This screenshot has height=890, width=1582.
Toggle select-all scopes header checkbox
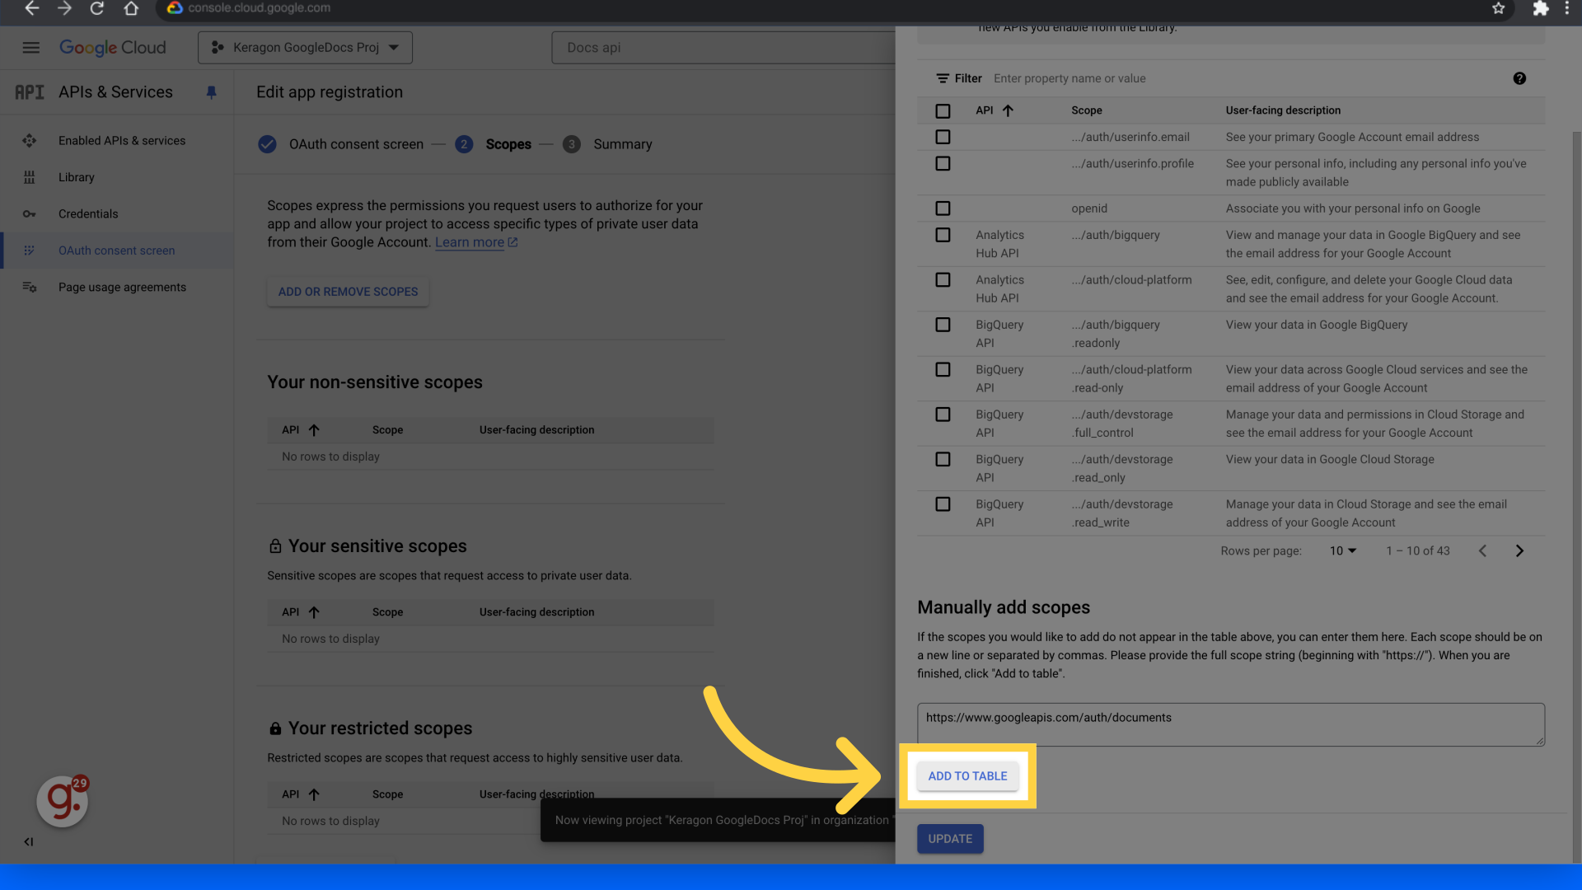pyautogui.click(x=943, y=110)
